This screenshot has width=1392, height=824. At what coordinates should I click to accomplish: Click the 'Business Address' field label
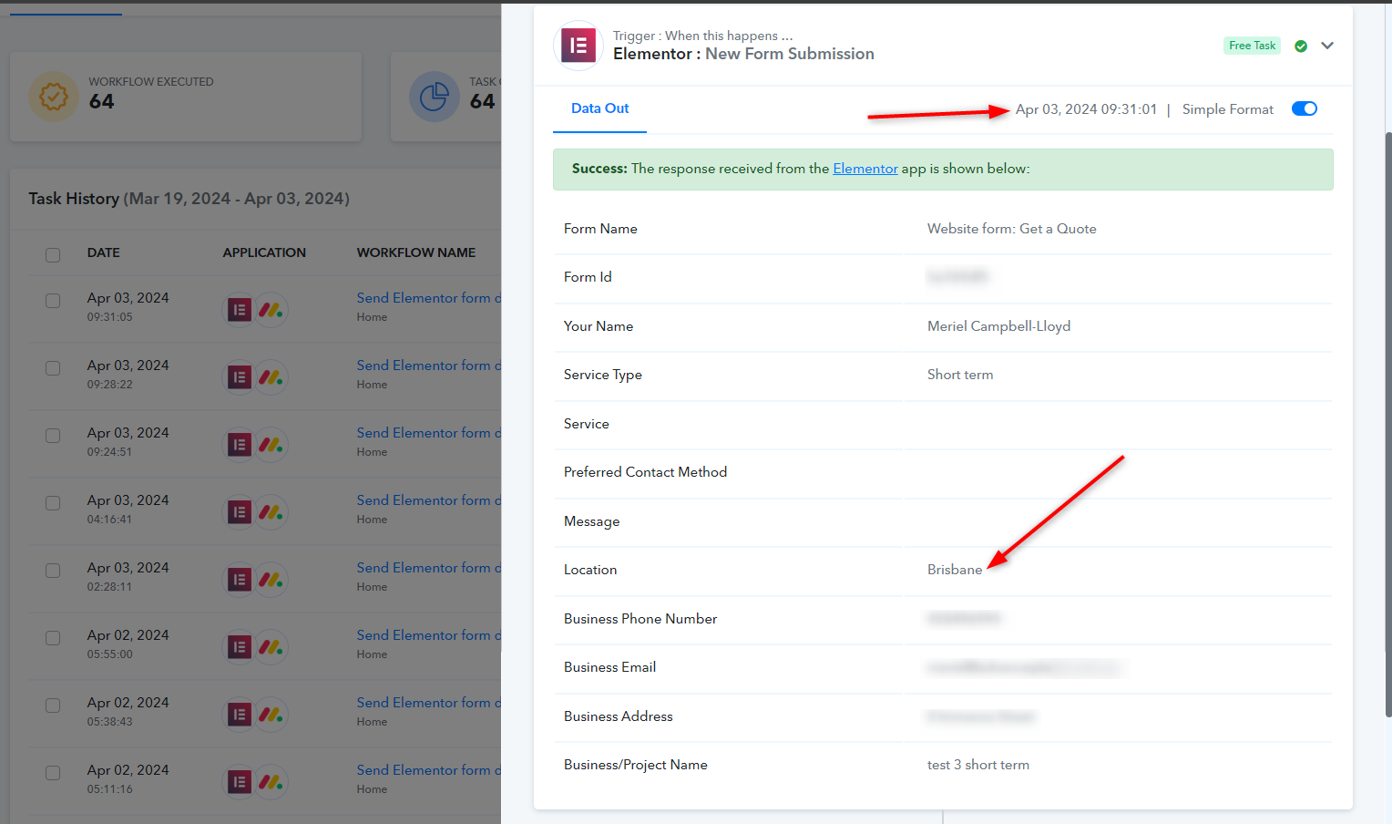point(619,716)
